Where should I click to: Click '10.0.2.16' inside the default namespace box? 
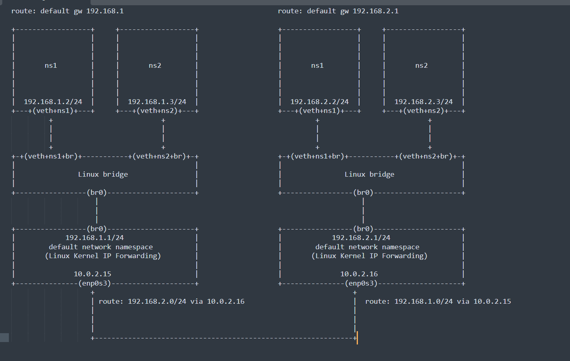[x=359, y=274]
